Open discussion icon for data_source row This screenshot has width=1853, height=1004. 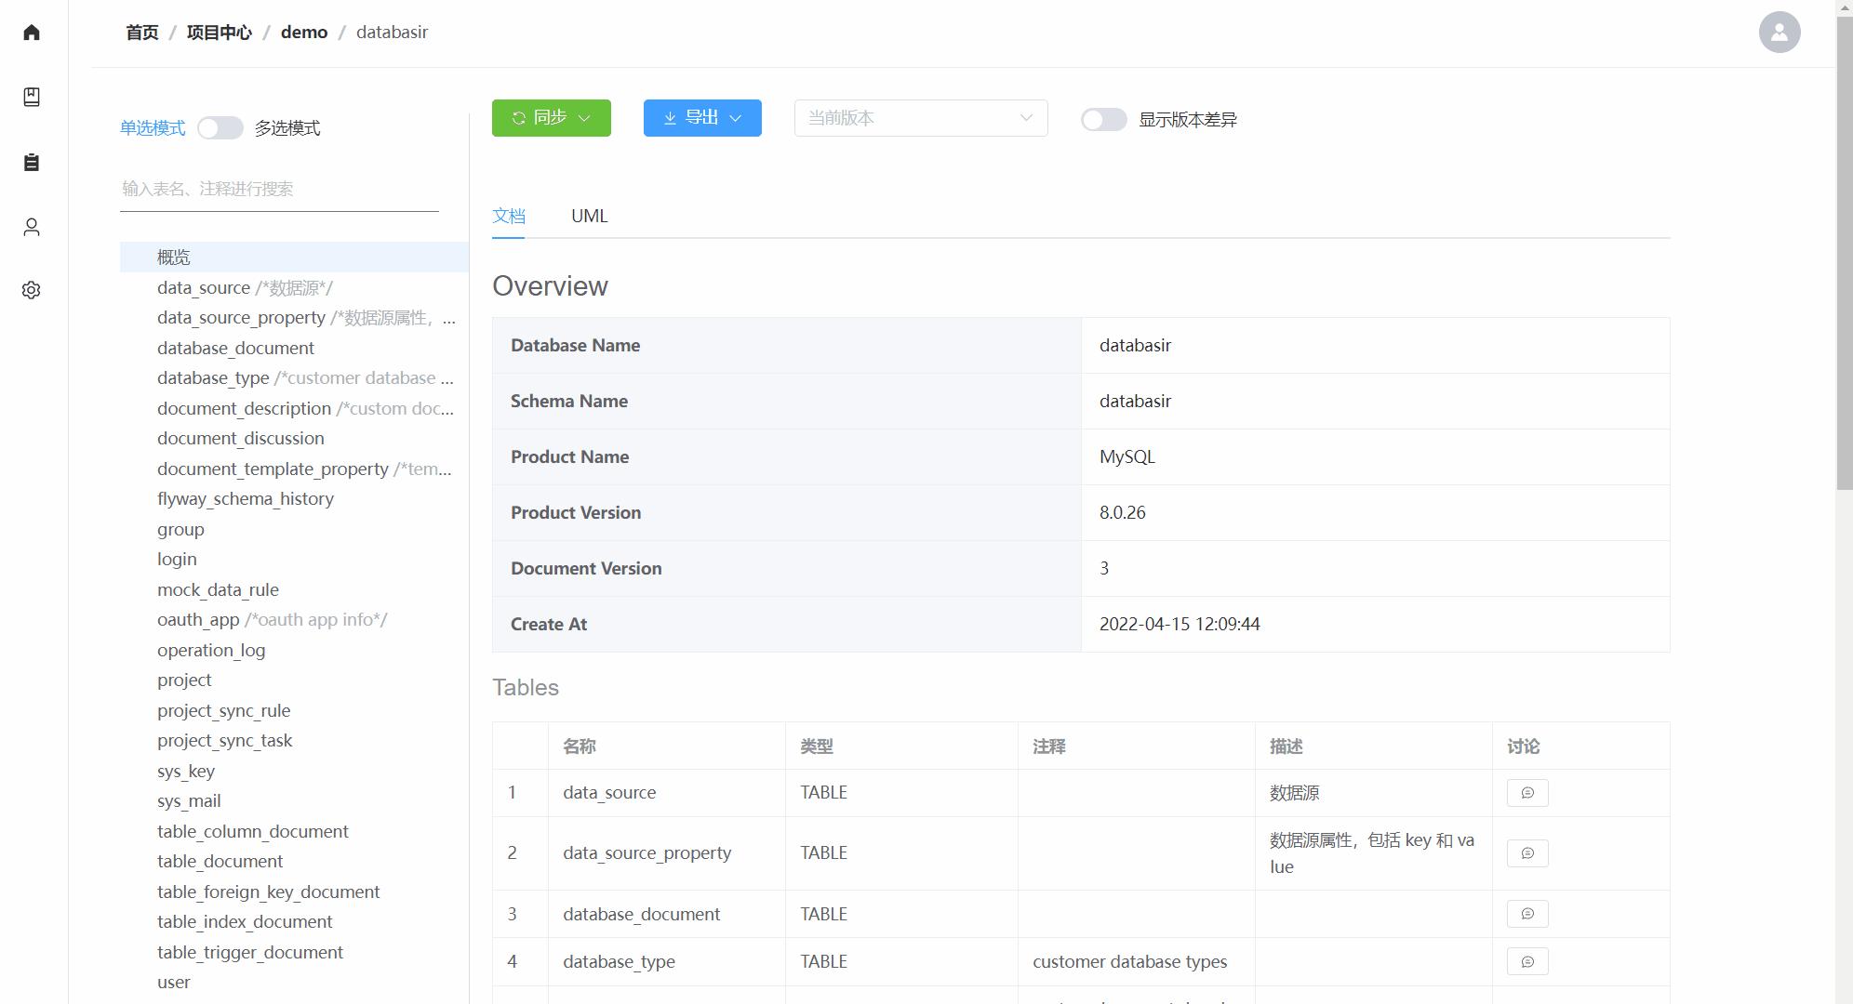point(1526,793)
